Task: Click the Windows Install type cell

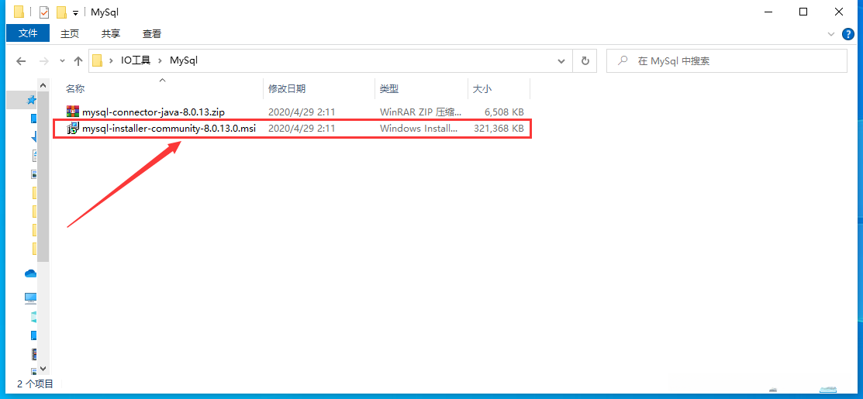Action: click(419, 129)
